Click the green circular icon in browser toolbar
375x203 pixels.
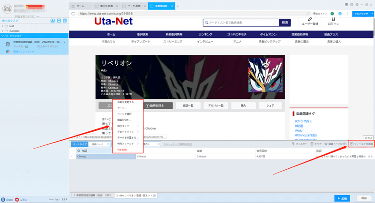click(332, 14)
